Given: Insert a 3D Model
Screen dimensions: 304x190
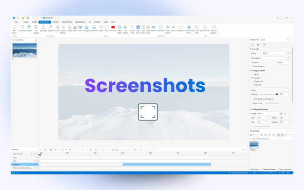Looking at the screenshot, I should point(125,29).
